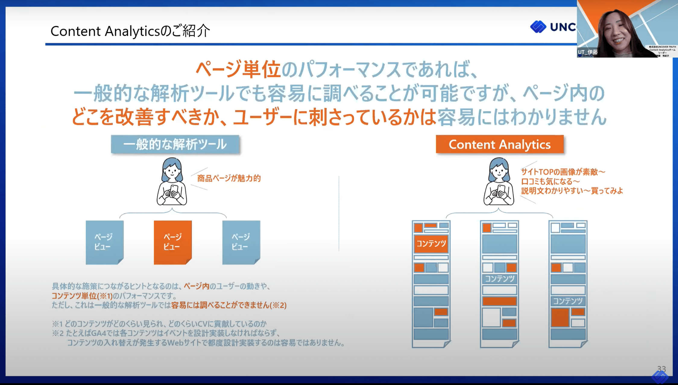Click the text '説明文わかりやすい～買ってみよ'
The image size is (678, 385).
pyautogui.click(x=572, y=191)
